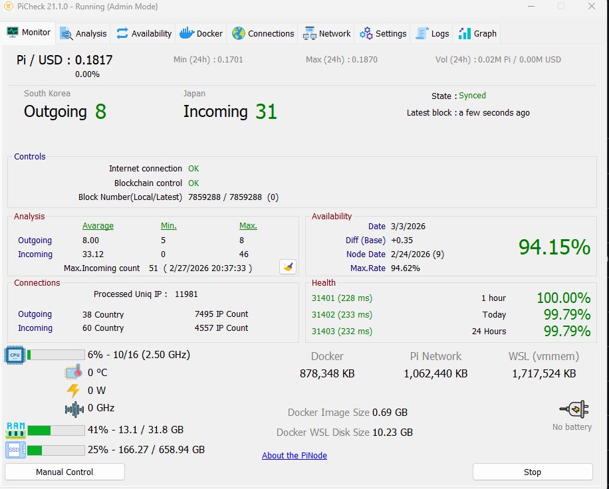Click the RAM module icon
Screen dimensions: 609x489
[15, 430]
